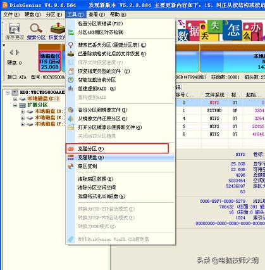Click the 扇区复制 icon in menu
Viewport: 265px width, 270px height.
(x=71, y=167)
